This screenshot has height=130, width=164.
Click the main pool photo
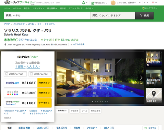tap(100, 78)
